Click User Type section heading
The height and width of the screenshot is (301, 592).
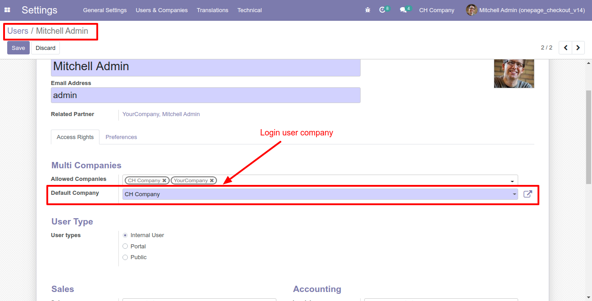(x=72, y=221)
